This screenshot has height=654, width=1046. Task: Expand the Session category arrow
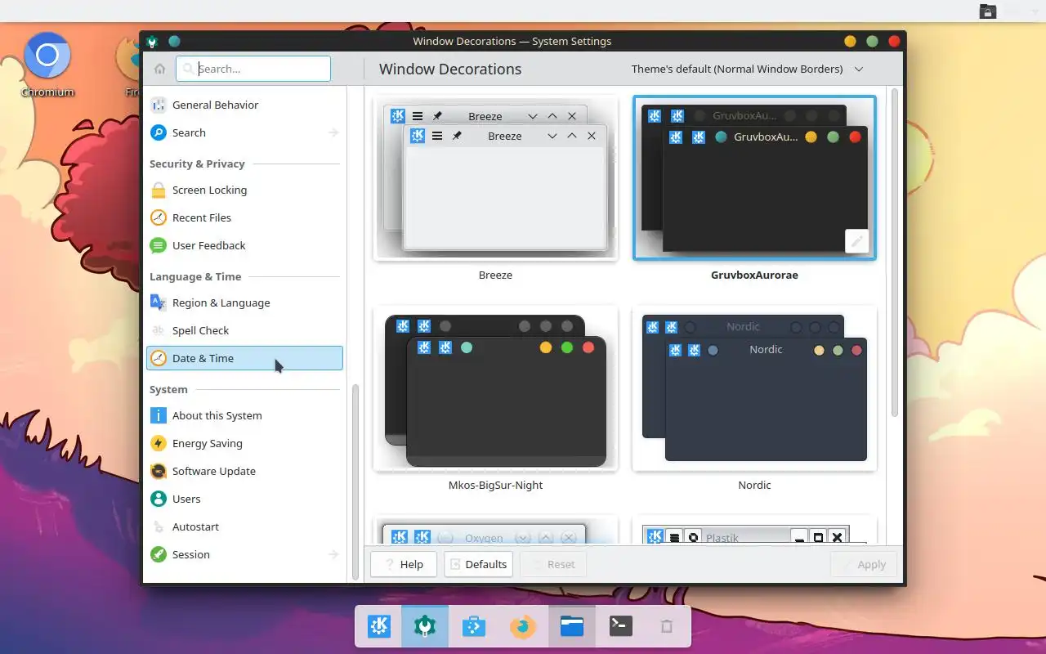333,554
